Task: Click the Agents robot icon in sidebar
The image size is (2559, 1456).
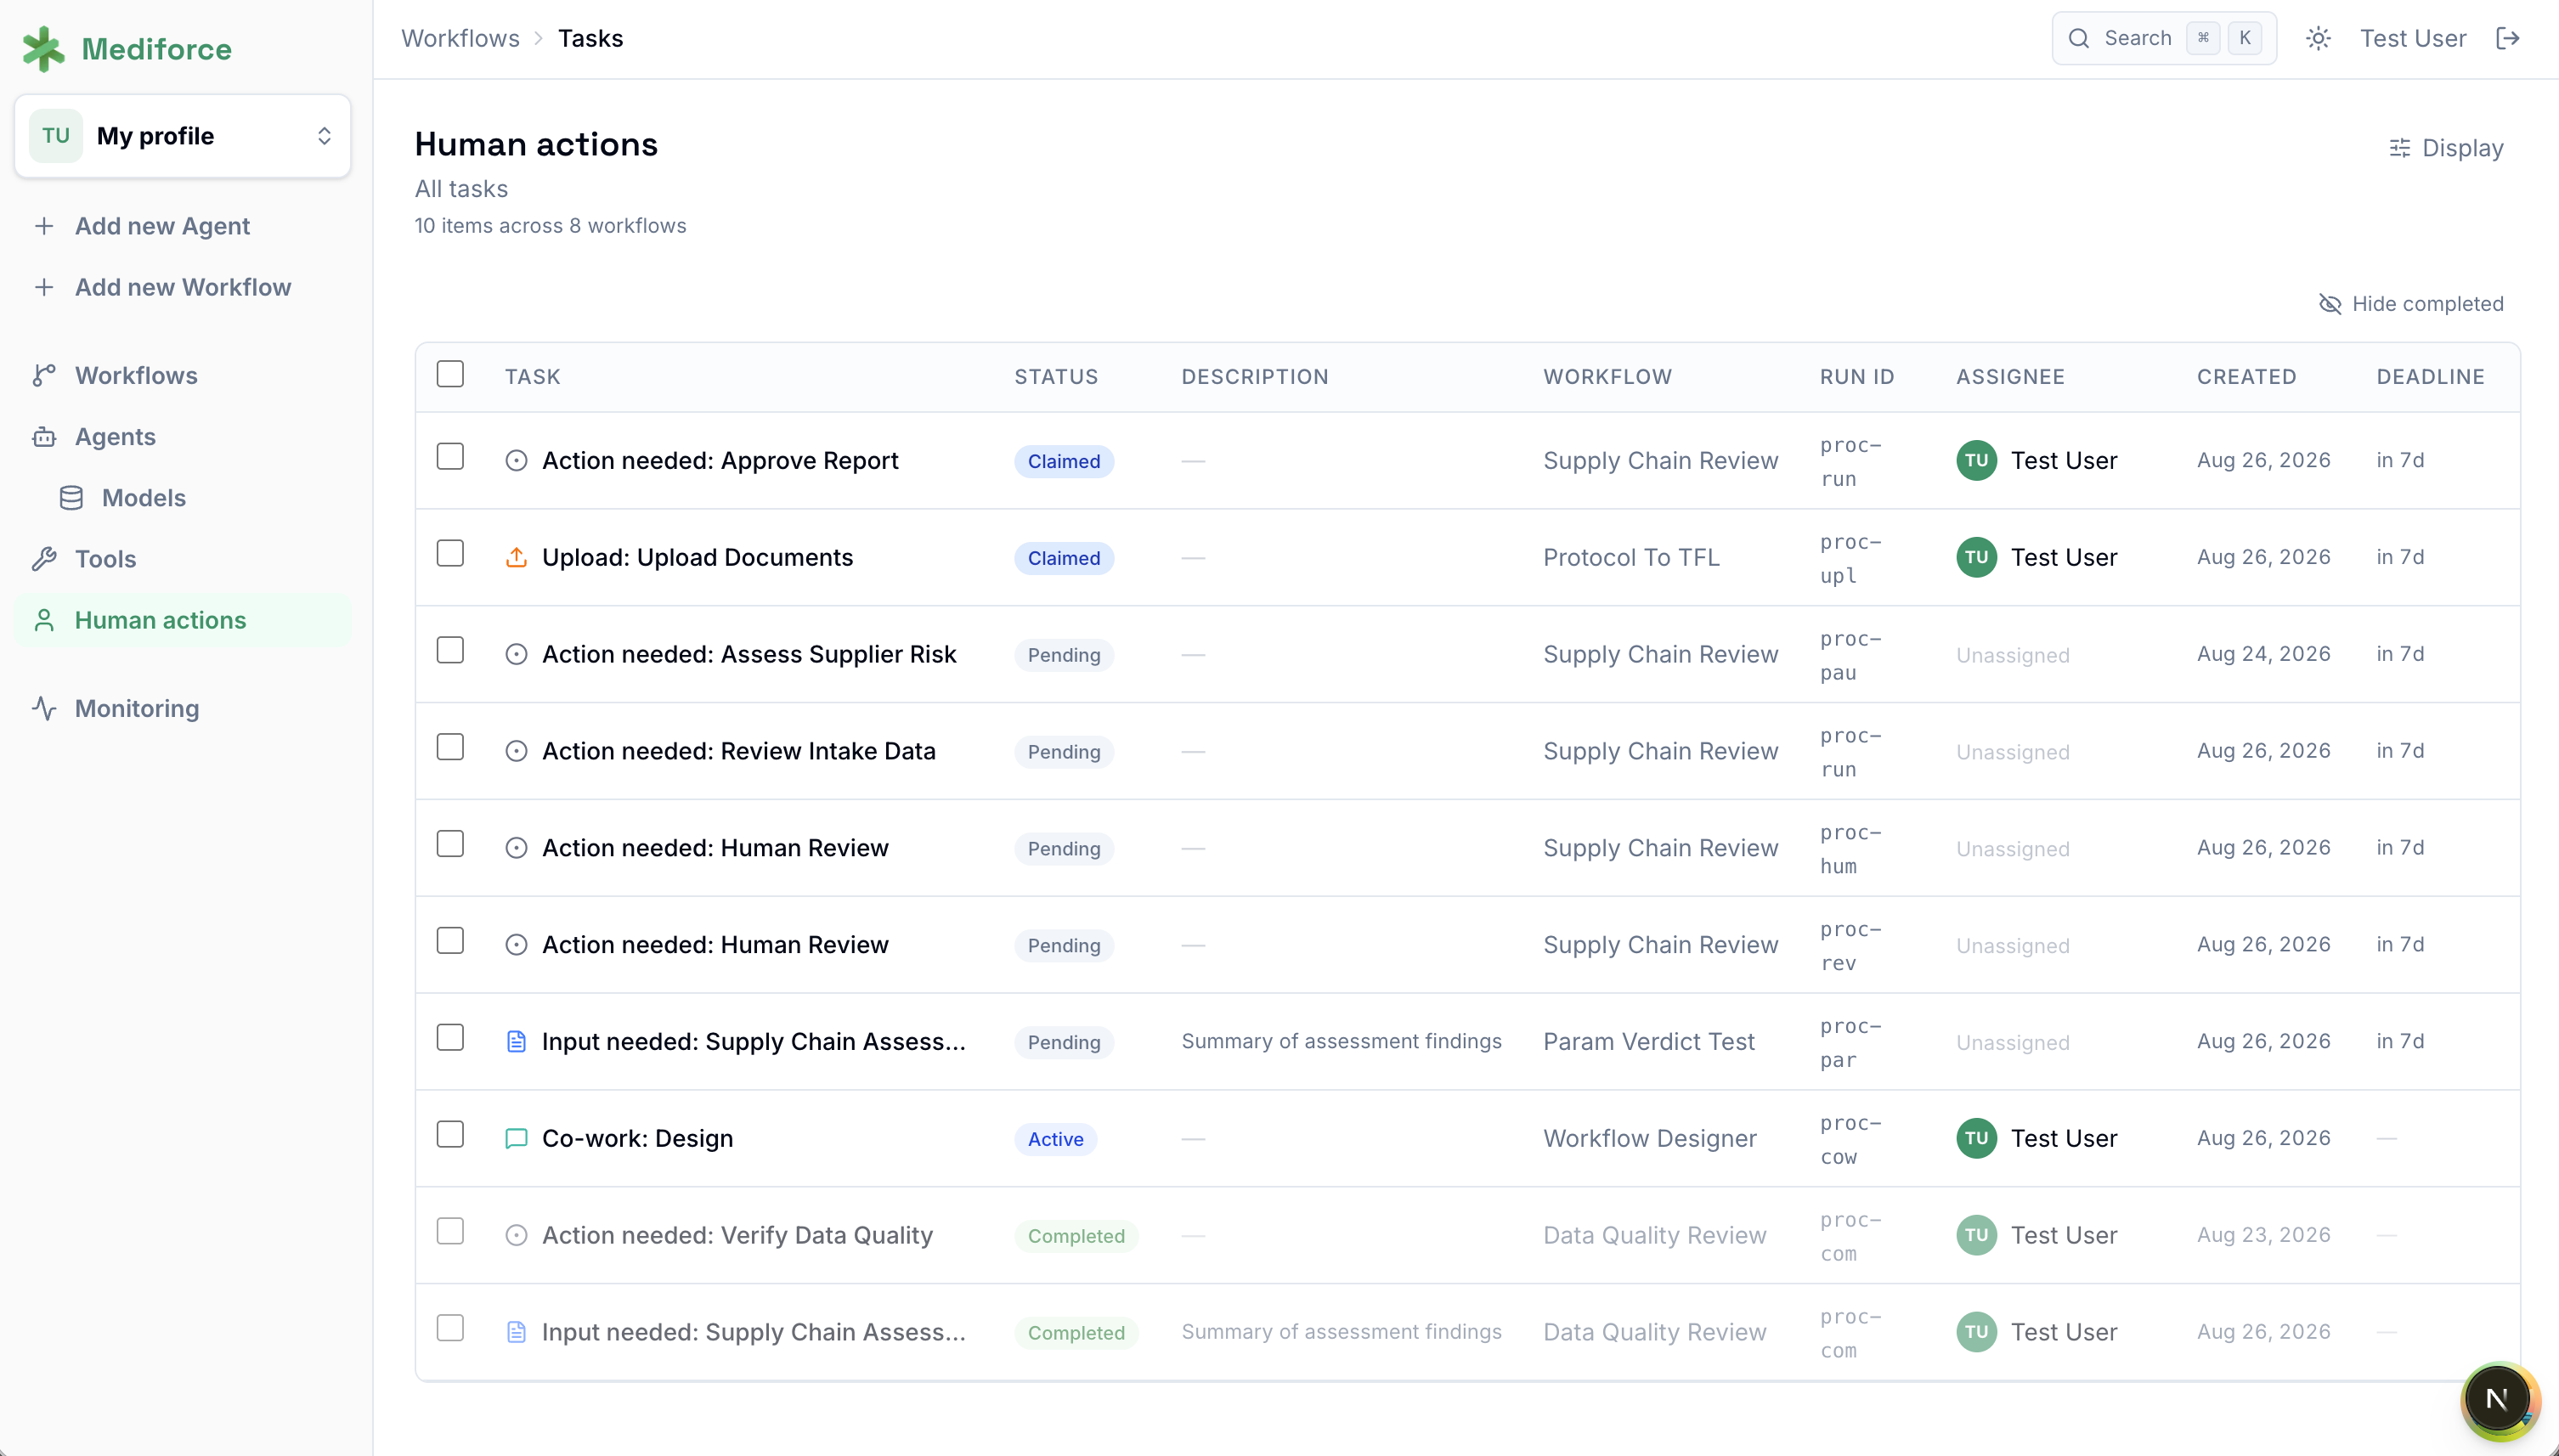Action: 44,436
